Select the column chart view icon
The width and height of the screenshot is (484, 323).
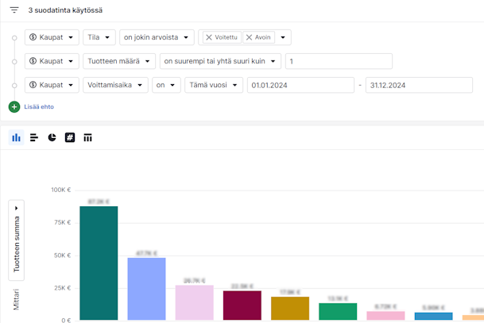point(16,137)
